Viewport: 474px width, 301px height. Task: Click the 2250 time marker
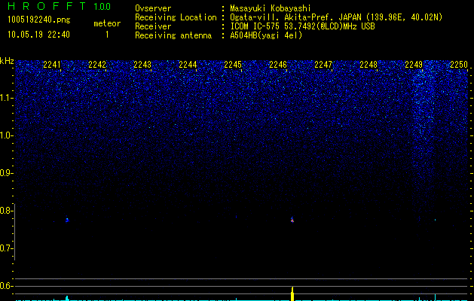458,65
